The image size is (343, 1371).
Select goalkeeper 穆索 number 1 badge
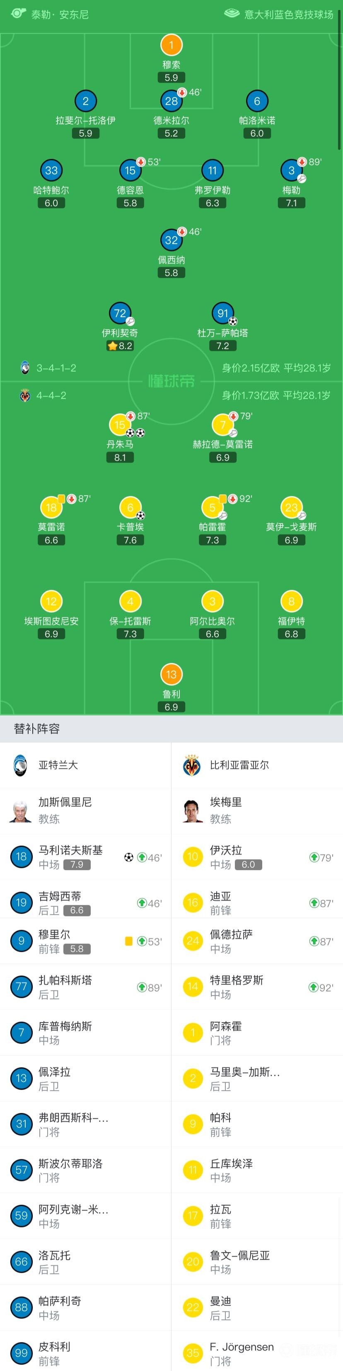pyautogui.click(x=171, y=45)
